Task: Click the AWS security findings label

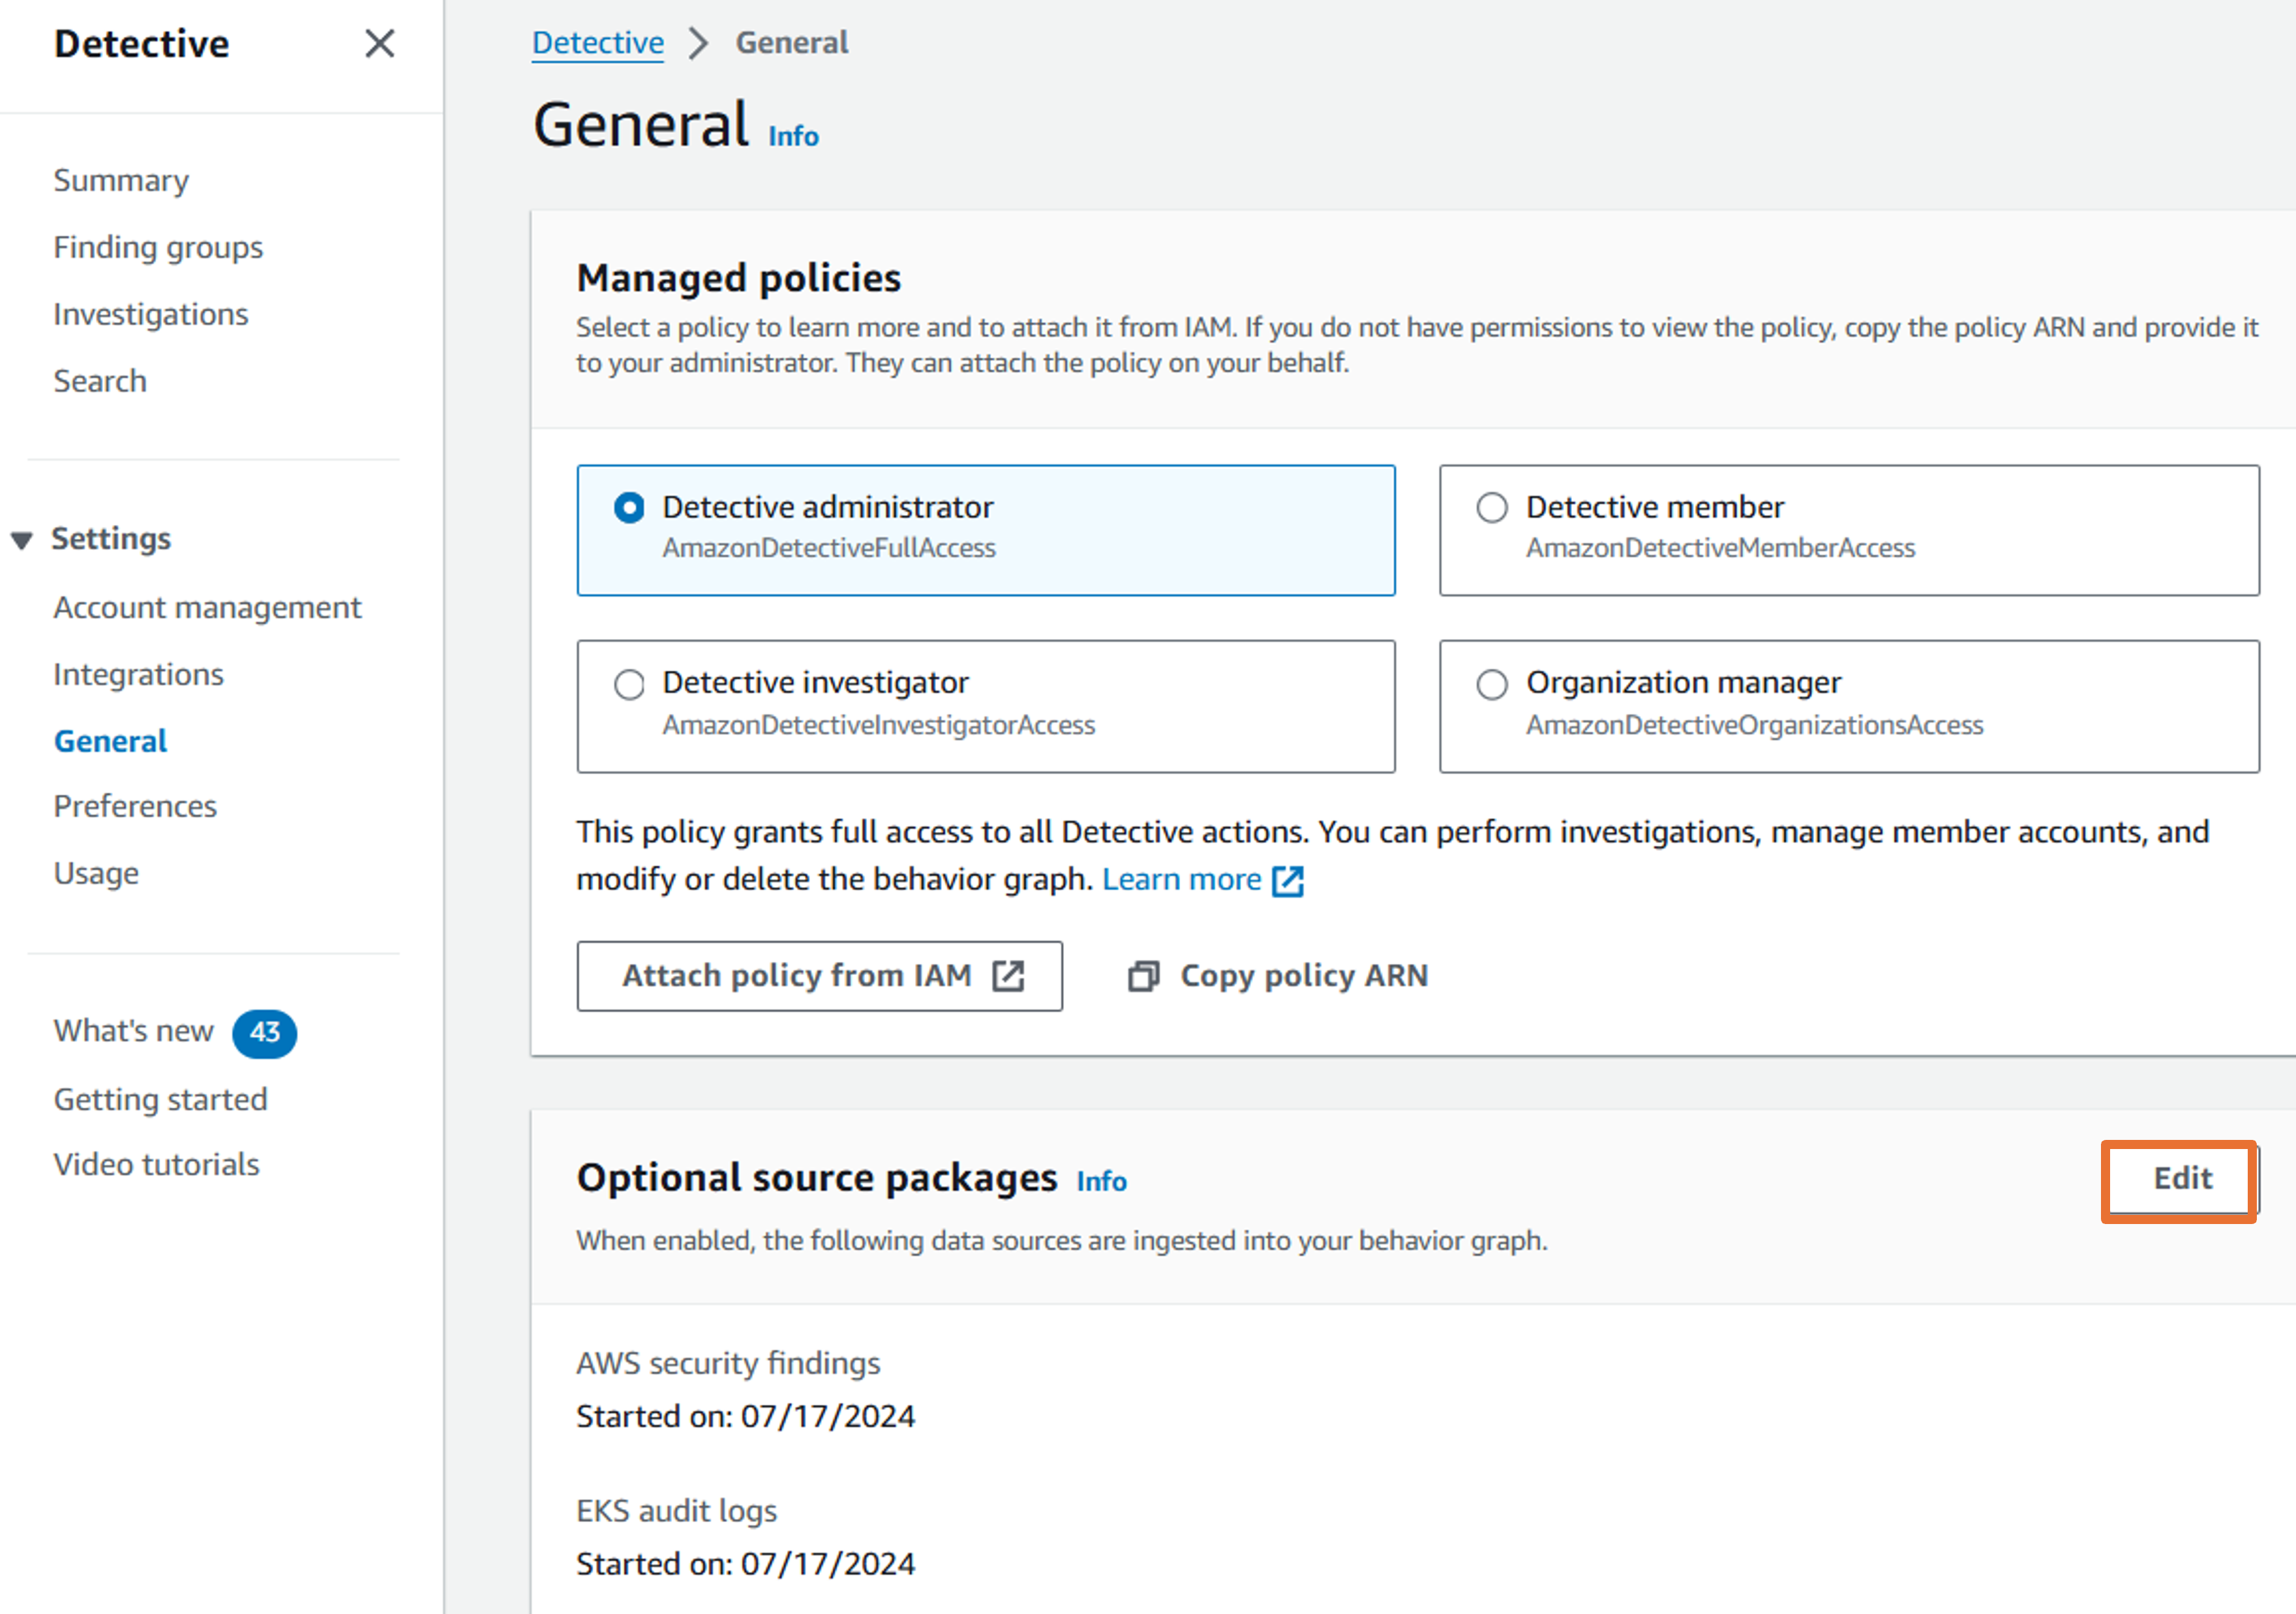Action: 727,1363
